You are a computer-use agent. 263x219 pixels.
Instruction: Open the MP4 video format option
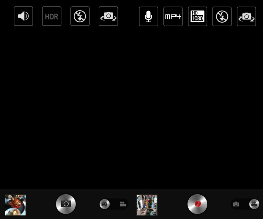173,16
